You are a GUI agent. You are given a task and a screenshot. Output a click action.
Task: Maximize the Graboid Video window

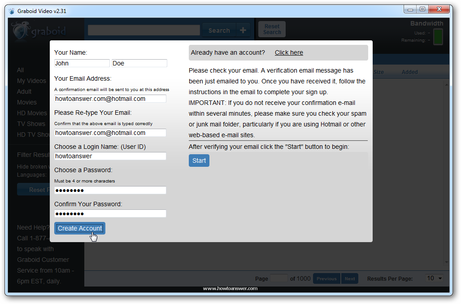coord(422,9)
